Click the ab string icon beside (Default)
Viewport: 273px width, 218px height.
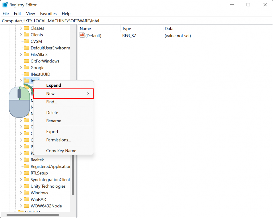pyautogui.click(x=82, y=35)
